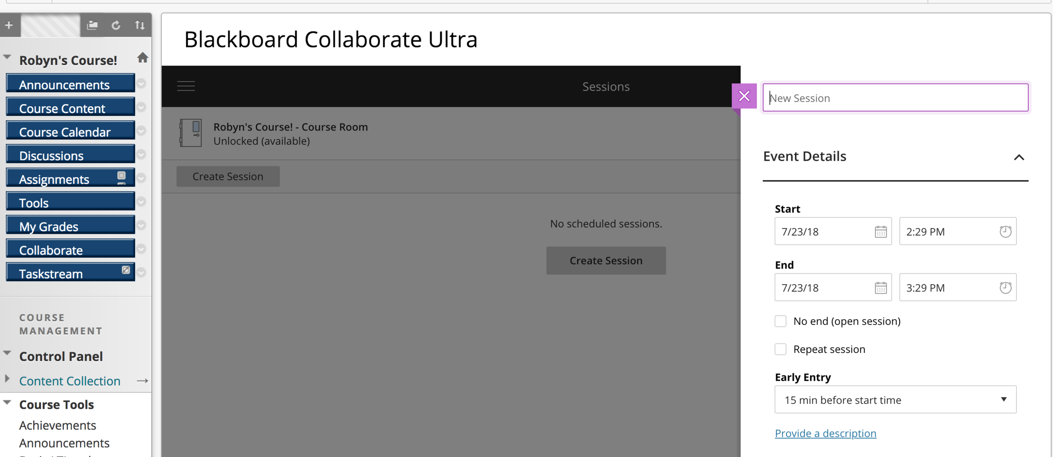Collapse the Event Details section
The image size is (1053, 457).
(x=1019, y=158)
